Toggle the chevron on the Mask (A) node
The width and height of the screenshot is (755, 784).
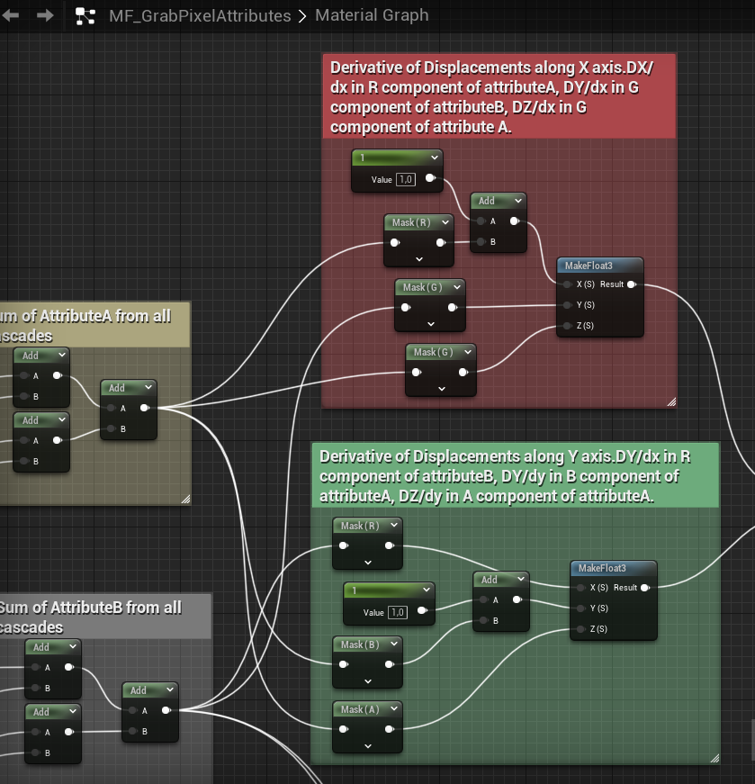(x=394, y=709)
